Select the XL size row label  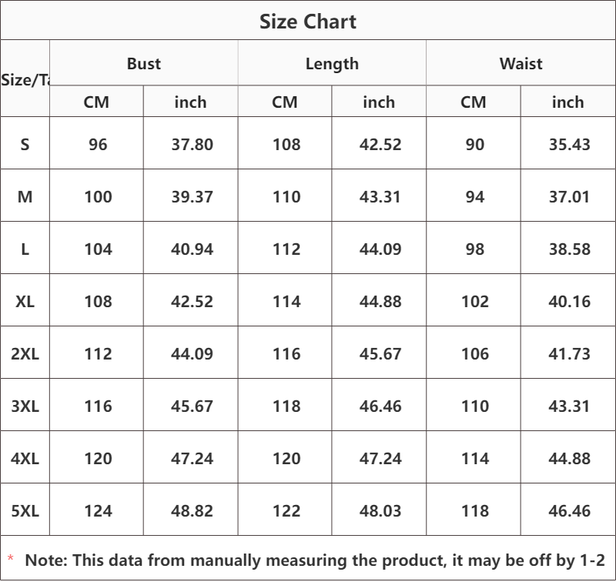click(25, 301)
